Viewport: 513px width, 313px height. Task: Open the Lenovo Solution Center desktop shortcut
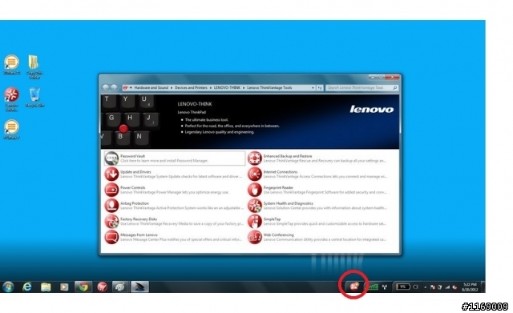[x=11, y=99]
